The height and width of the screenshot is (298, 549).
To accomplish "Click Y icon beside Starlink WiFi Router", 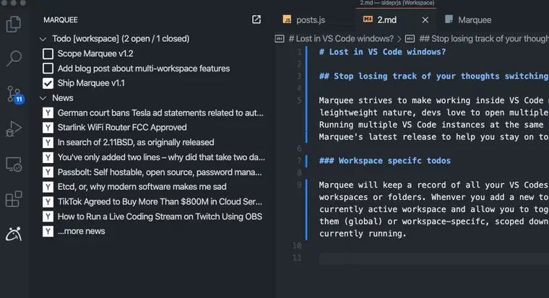I will [48, 127].
